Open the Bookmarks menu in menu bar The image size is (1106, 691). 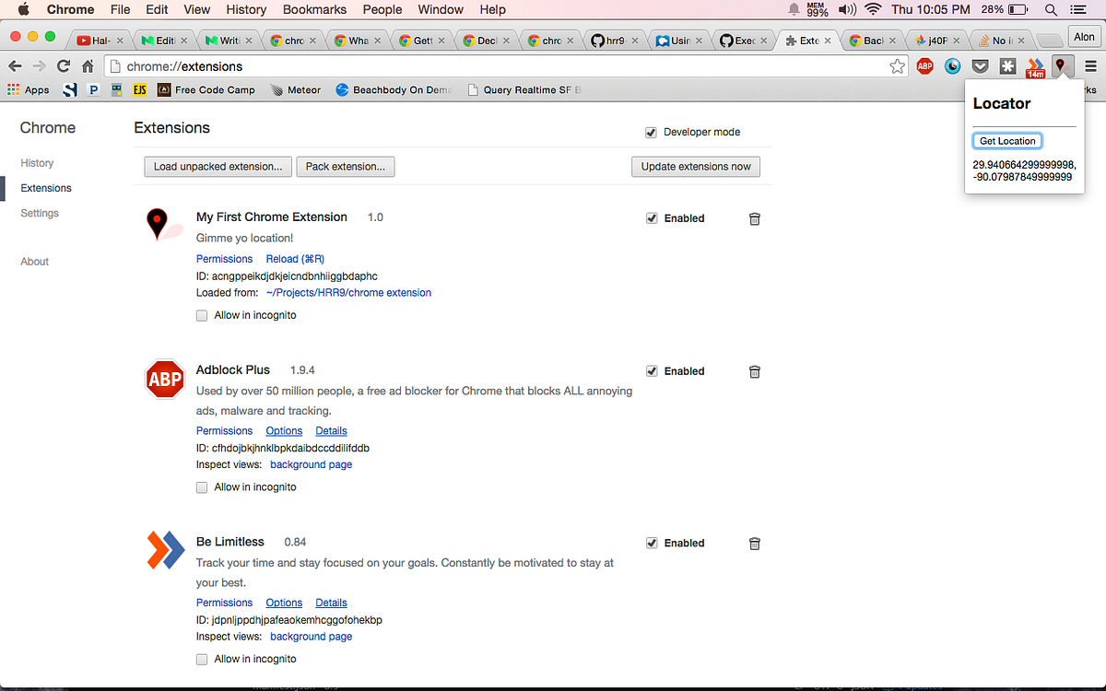tap(313, 10)
